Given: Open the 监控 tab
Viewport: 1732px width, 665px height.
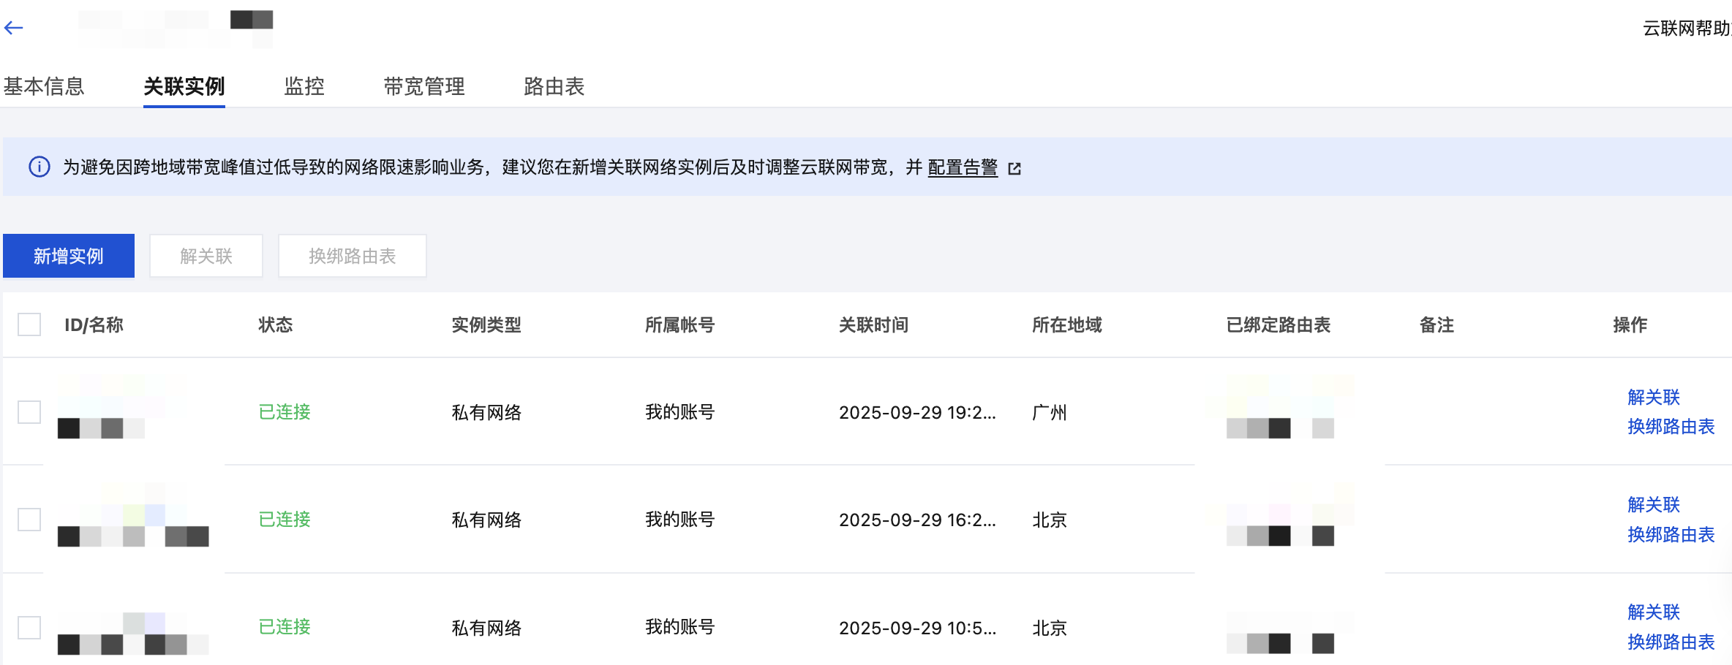Looking at the screenshot, I should [x=304, y=86].
